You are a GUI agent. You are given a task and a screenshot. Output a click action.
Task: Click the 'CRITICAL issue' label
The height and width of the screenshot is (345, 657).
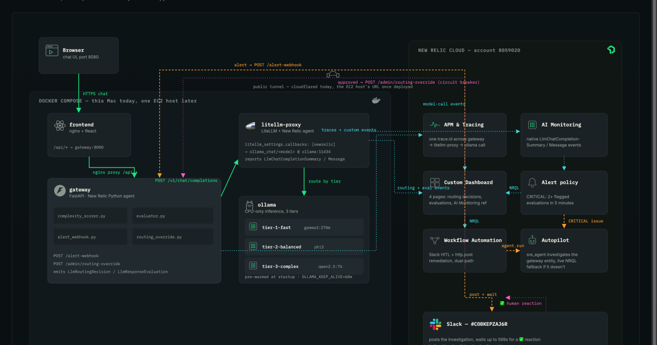pyautogui.click(x=586, y=221)
